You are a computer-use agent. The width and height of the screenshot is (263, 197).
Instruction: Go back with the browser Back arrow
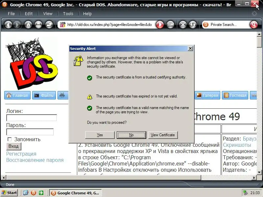tap(8, 25)
